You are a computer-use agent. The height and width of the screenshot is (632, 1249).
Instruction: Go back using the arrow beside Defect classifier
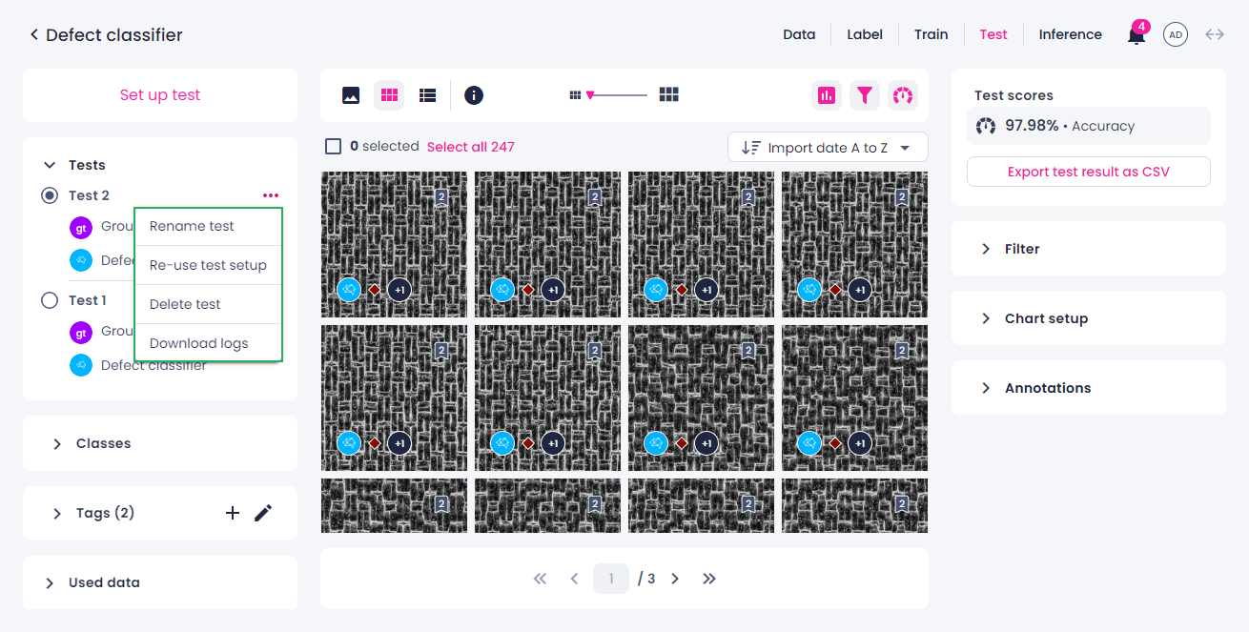tap(34, 35)
